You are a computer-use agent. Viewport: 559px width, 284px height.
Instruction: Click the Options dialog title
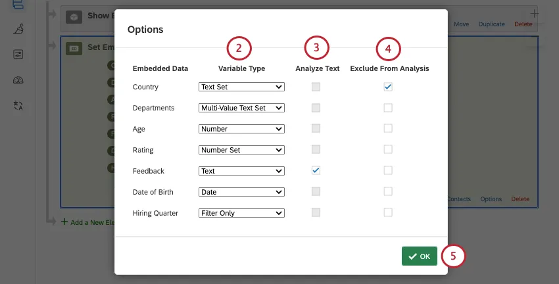point(145,29)
